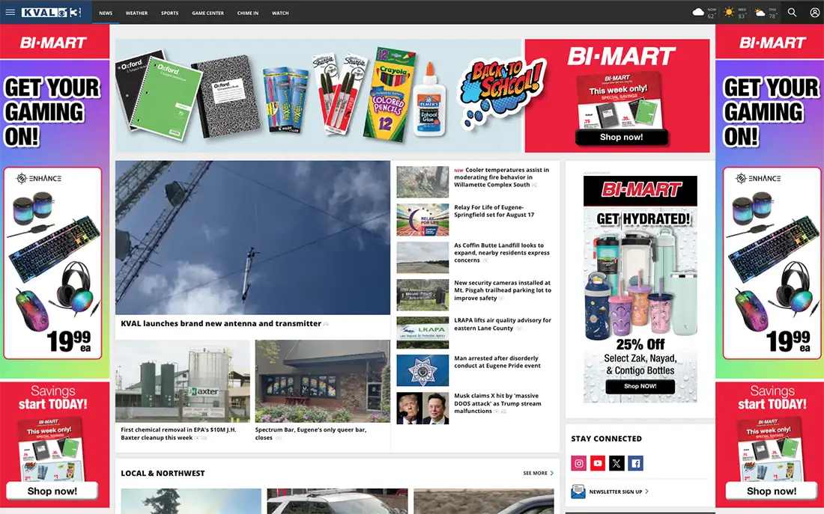Open the Chime In menu item

[247, 13]
